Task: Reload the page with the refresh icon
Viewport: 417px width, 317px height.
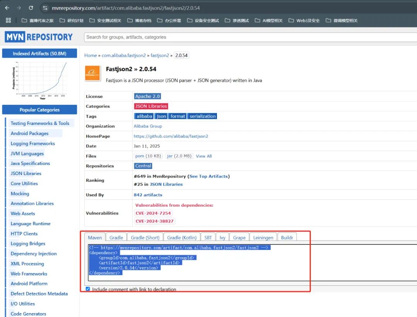Action: pos(31,8)
